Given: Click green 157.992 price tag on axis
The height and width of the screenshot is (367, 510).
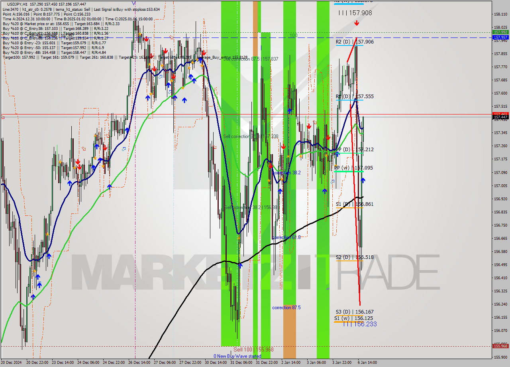Looking at the screenshot, I should [x=500, y=32].
